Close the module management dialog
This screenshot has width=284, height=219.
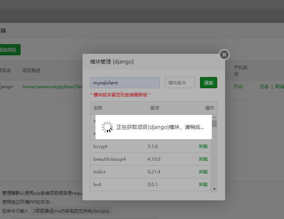pyautogui.click(x=224, y=55)
